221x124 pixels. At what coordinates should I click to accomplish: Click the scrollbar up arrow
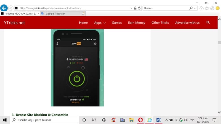tap(219, 19)
